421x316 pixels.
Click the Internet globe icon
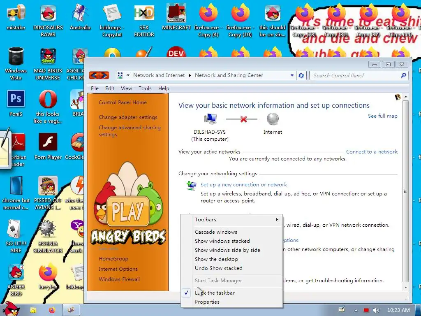tap(273, 119)
